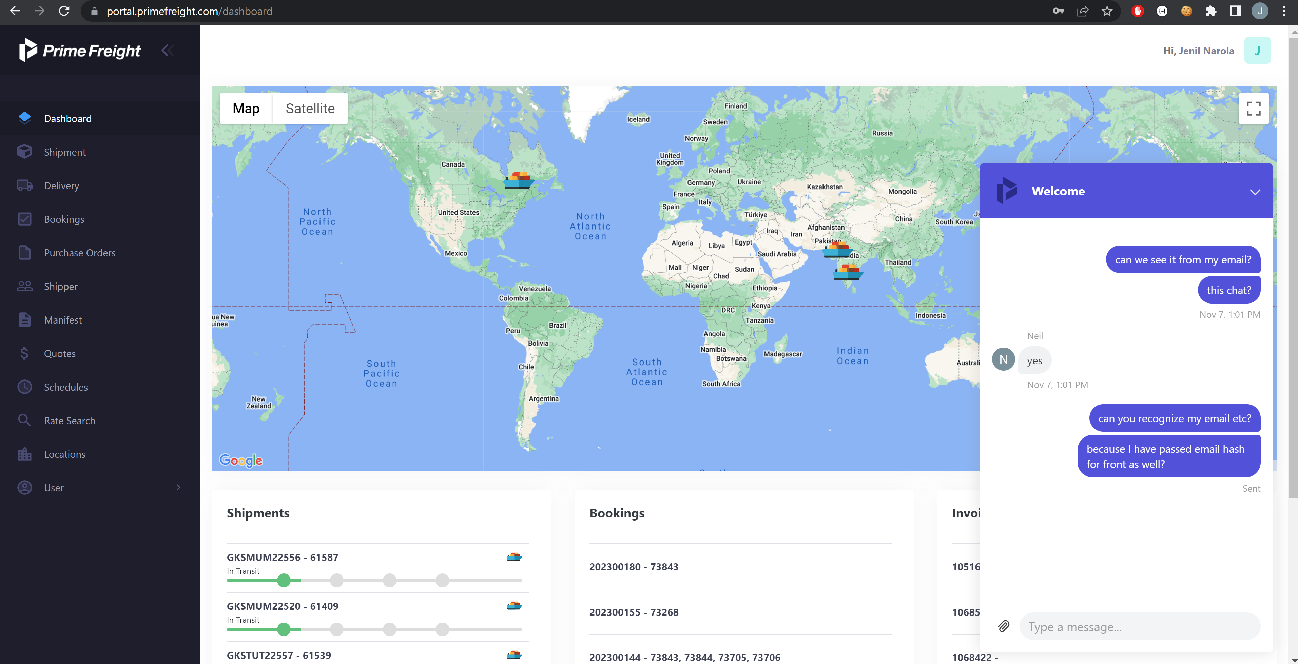Open the Google logo link on map

click(x=241, y=460)
